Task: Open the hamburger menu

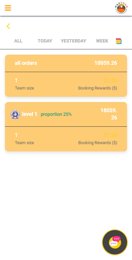Action: pos(8,8)
